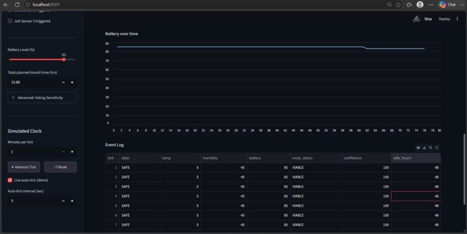Image resolution: width=467 pixels, height=234 pixels.
Task: Click the battery cell 85 in tick 3
Action: [x=268, y=187]
